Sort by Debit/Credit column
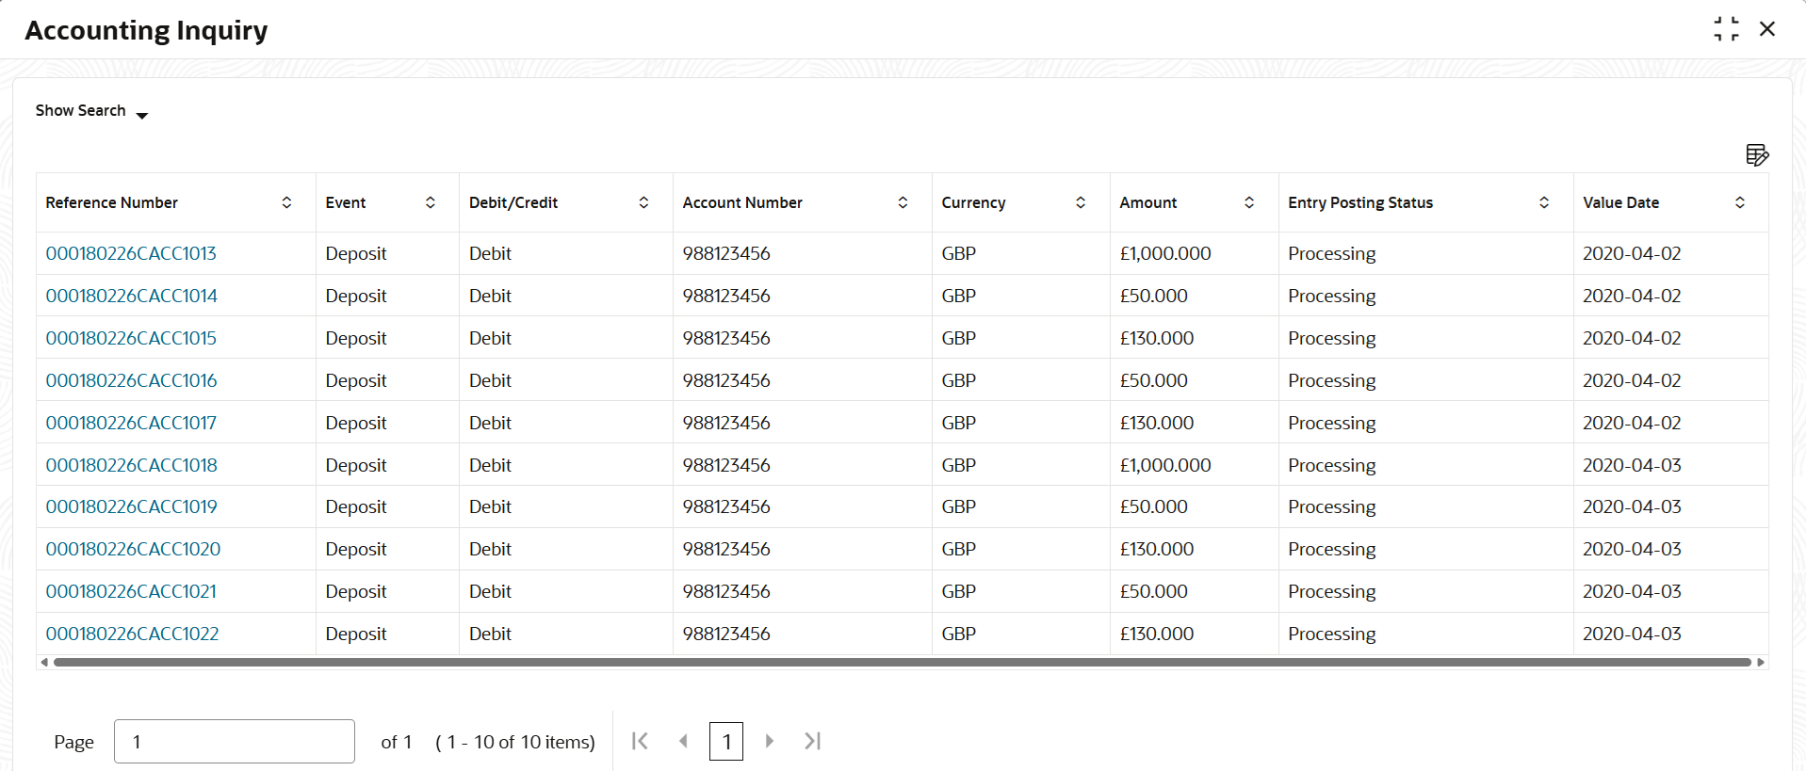The width and height of the screenshot is (1806, 771). pyautogui.click(x=643, y=202)
